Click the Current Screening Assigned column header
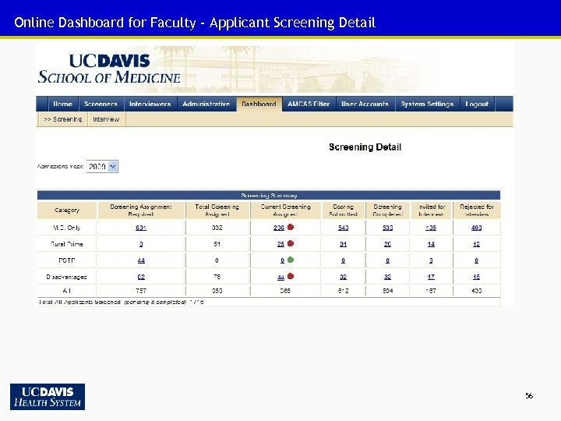The width and height of the screenshot is (561, 421). click(285, 210)
